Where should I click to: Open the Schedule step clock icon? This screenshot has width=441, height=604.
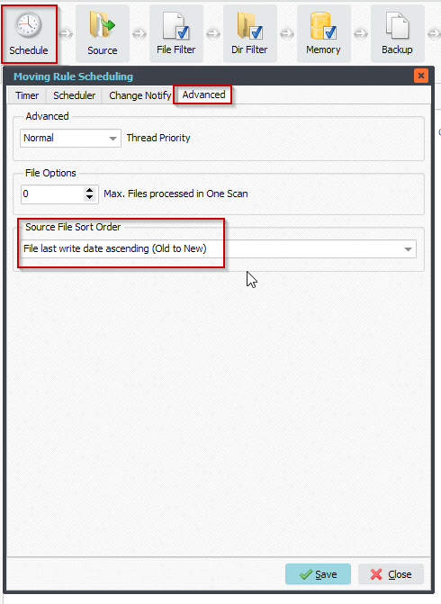28,24
